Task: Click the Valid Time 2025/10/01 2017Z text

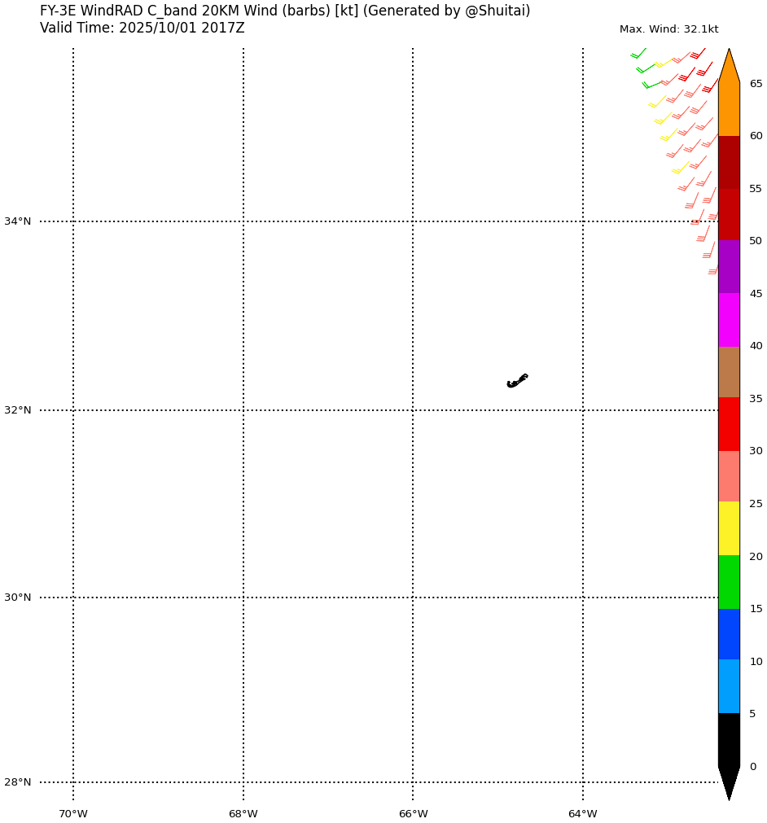Action: tap(142, 28)
